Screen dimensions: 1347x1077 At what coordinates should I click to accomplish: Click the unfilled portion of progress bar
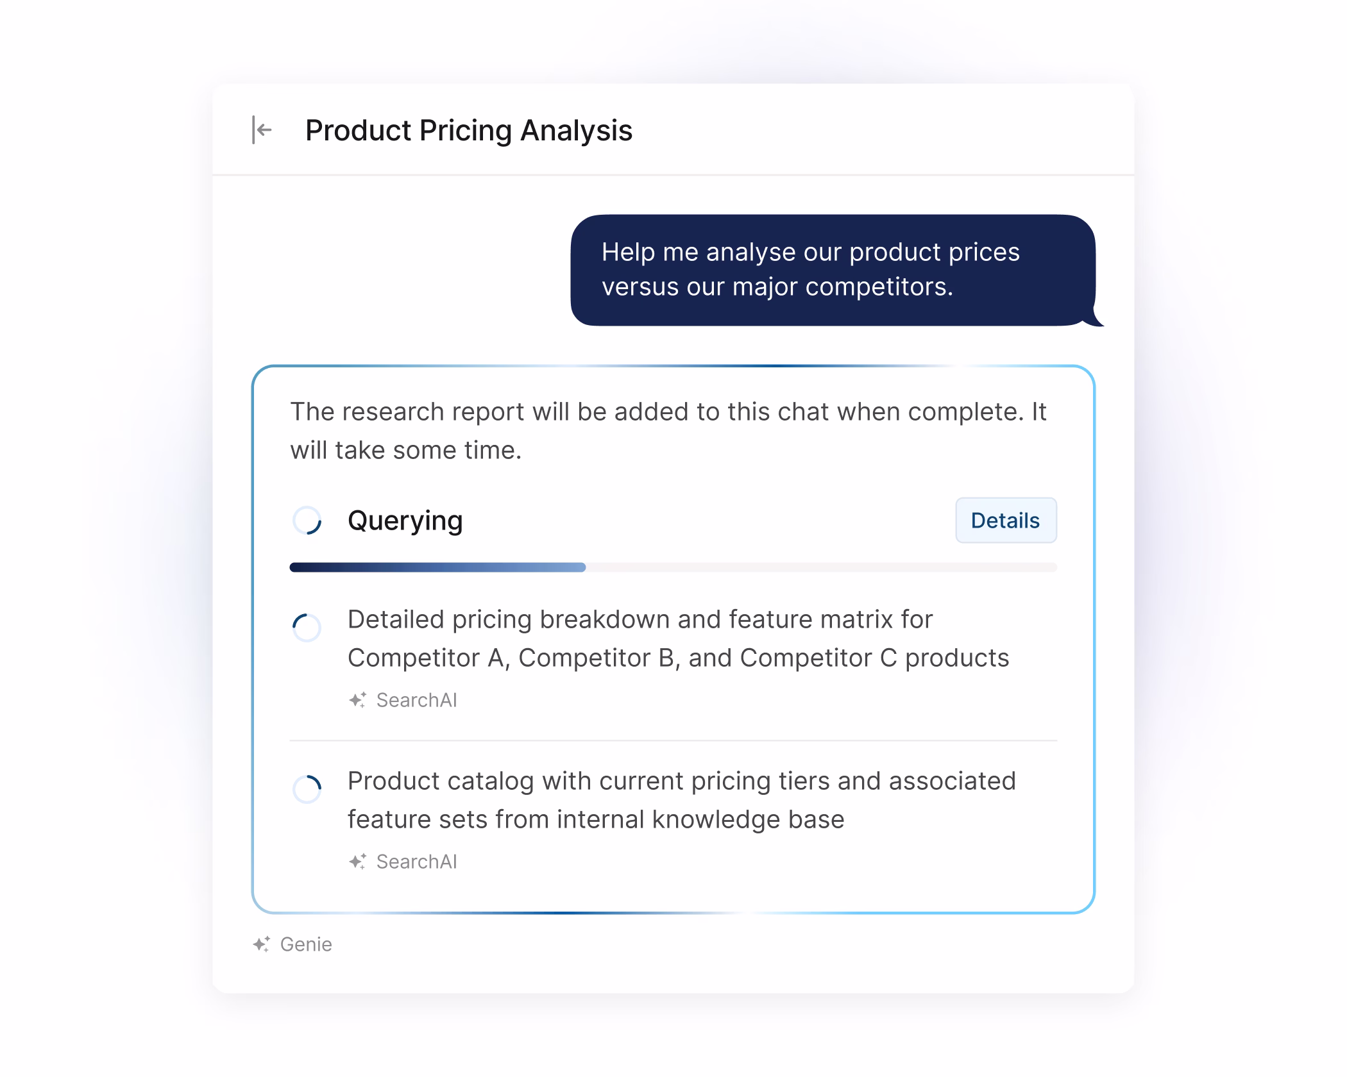tap(821, 567)
